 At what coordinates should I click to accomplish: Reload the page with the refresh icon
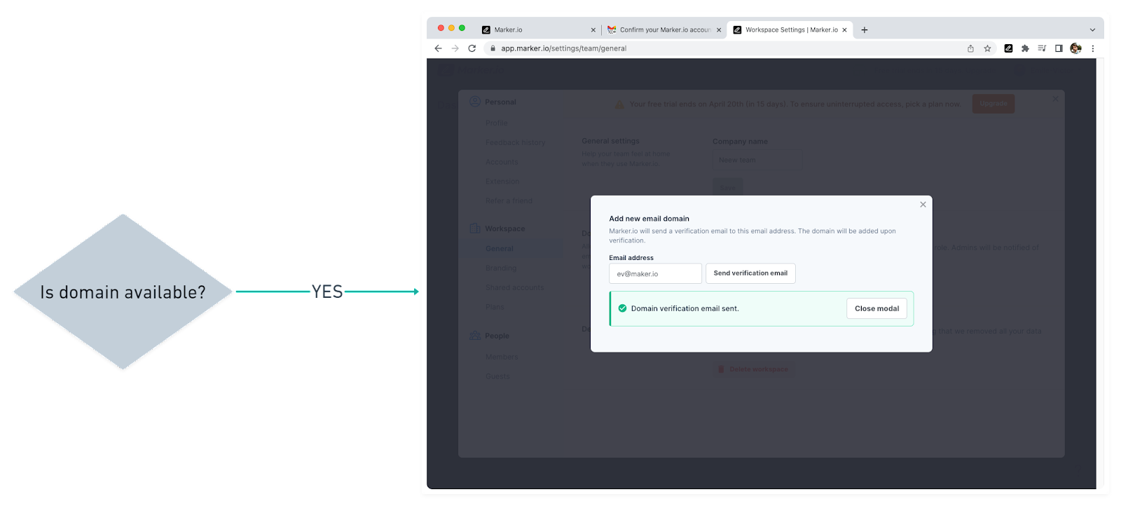pyautogui.click(x=472, y=48)
